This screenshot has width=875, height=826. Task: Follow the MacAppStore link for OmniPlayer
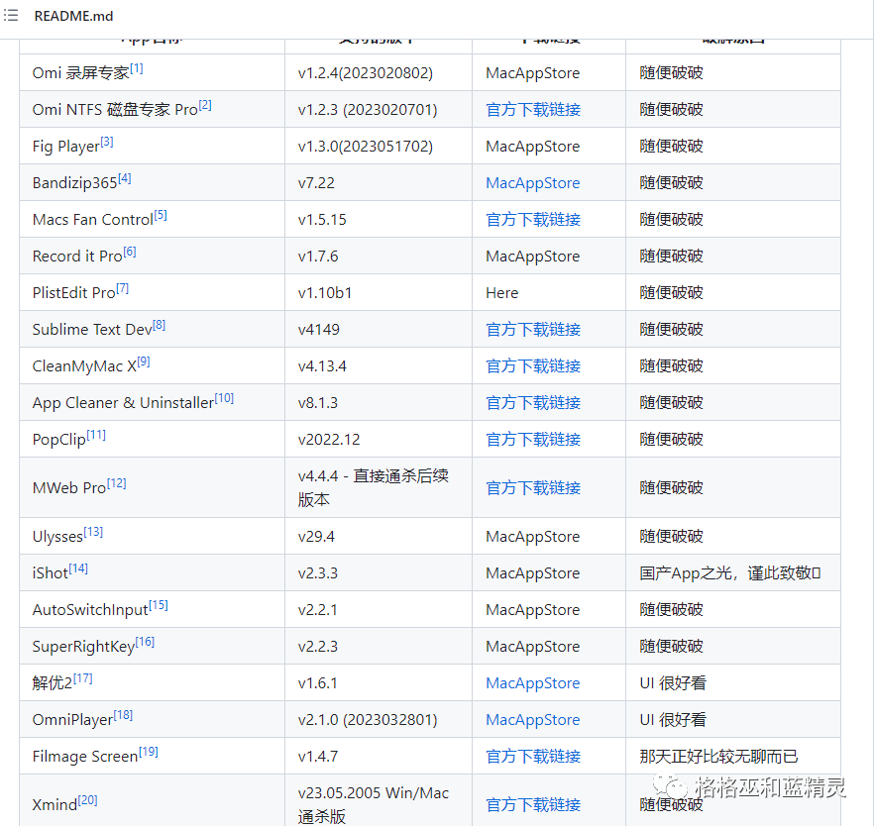click(533, 720)
